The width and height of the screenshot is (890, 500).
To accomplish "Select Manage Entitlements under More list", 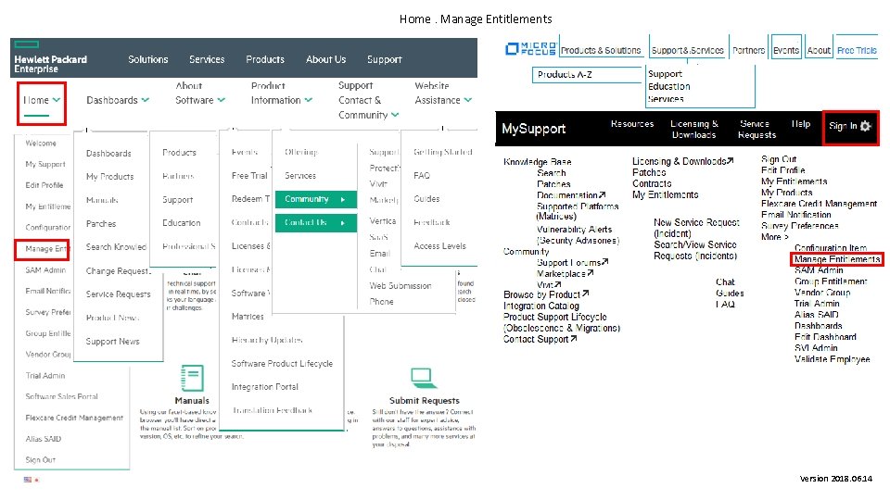I will click(x=837, y=259).
